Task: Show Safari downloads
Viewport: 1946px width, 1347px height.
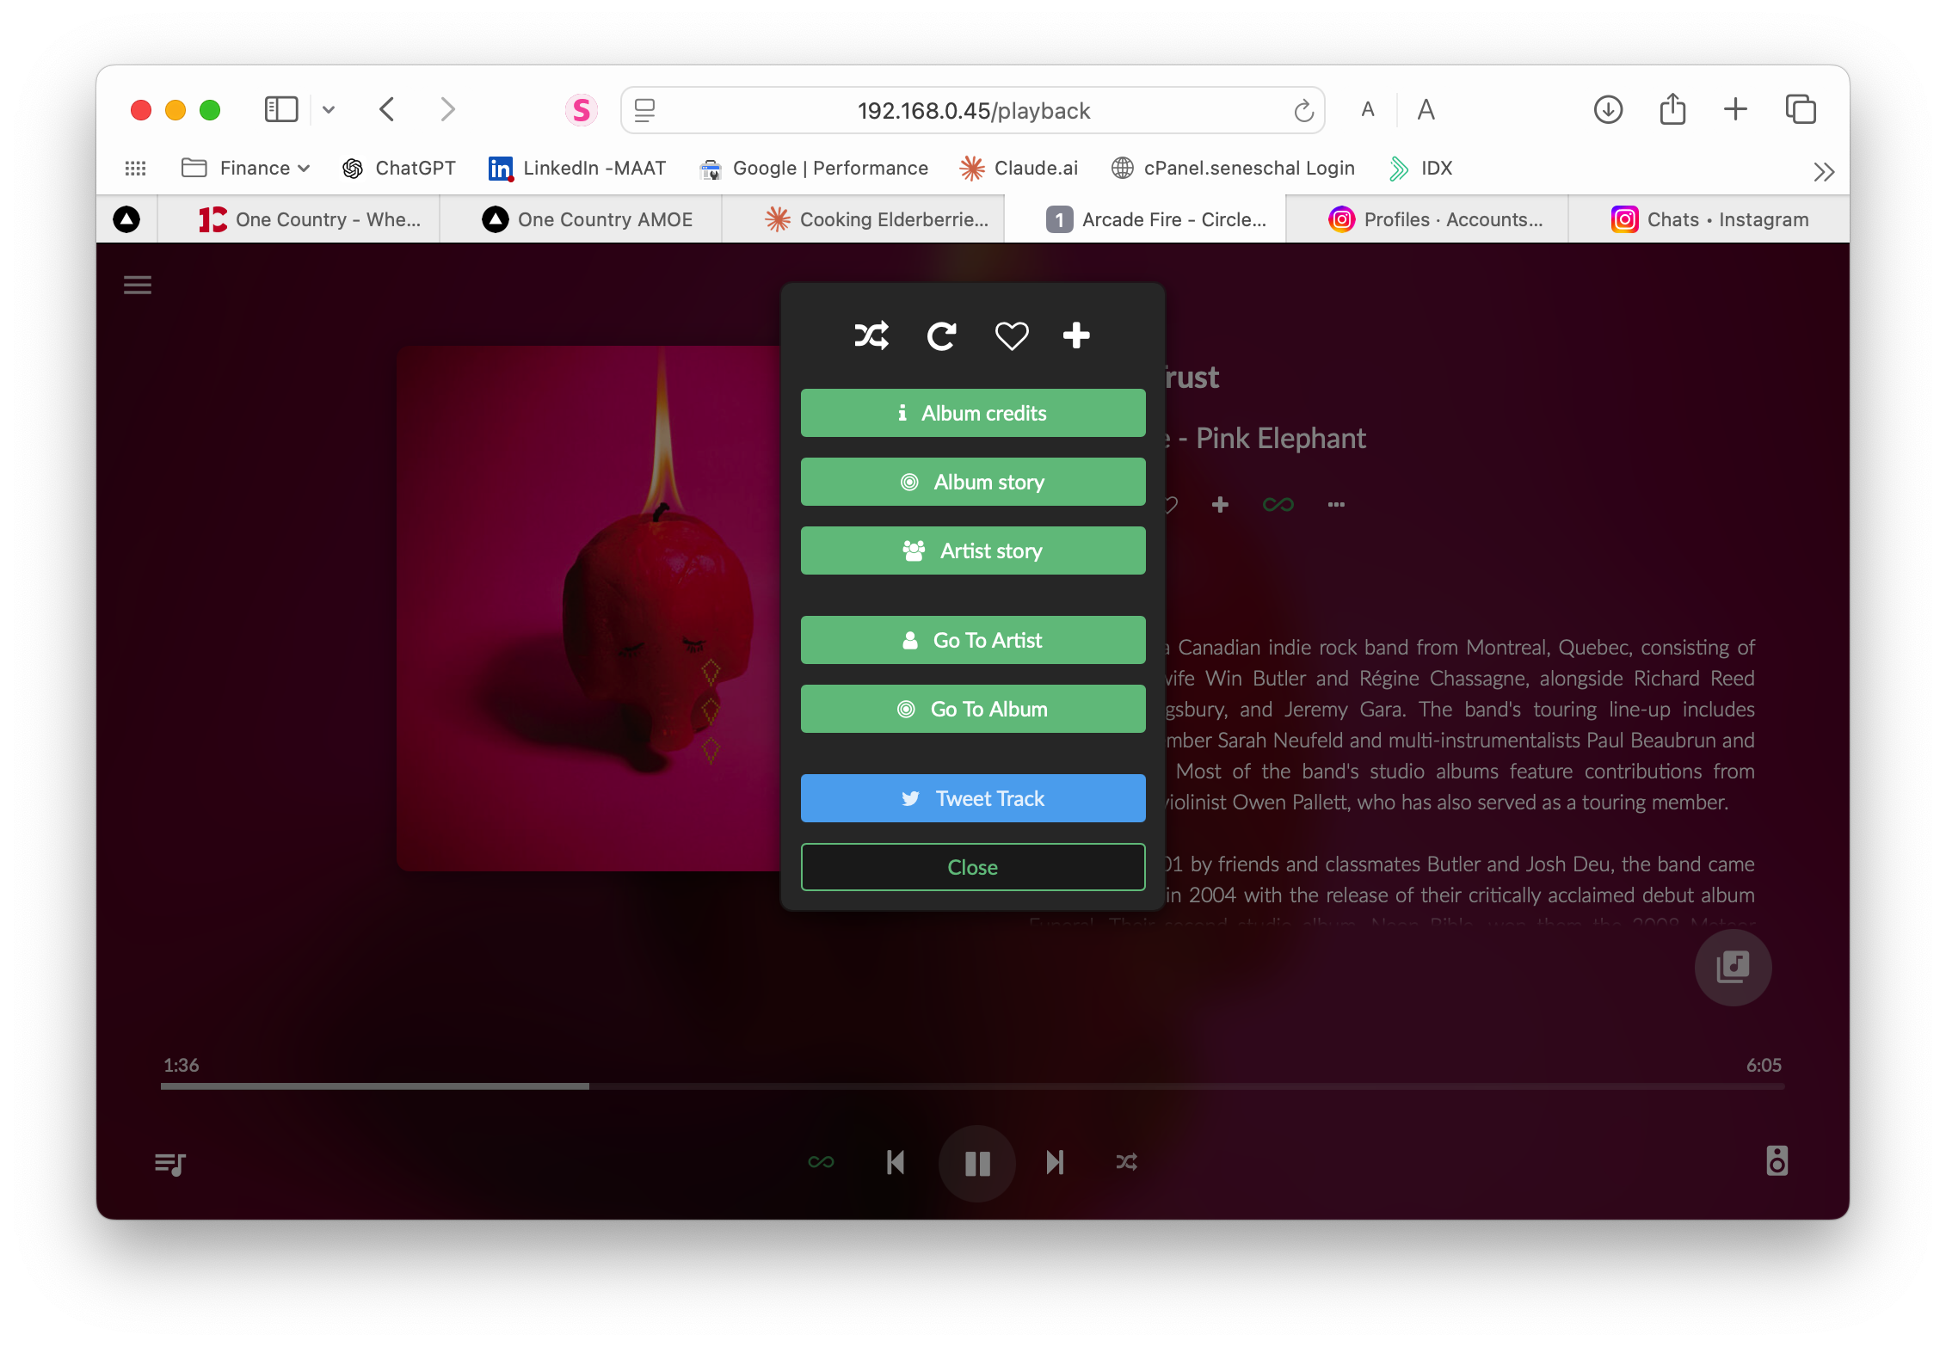Action: click(1608, 110)
